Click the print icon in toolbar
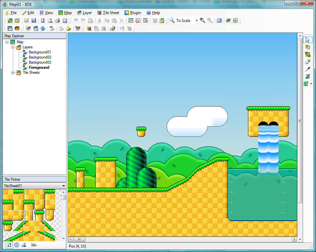Screen dimensions: 316x252 (57, 21)
